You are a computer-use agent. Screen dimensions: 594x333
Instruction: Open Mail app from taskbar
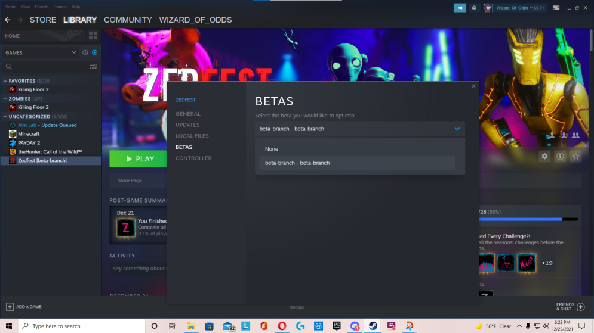pyautogui.click(x=227, y=326)
